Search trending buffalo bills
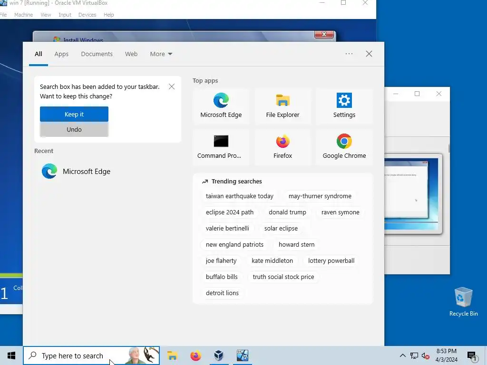The width and height of the screenshot is (487, 365). point(222,277)
